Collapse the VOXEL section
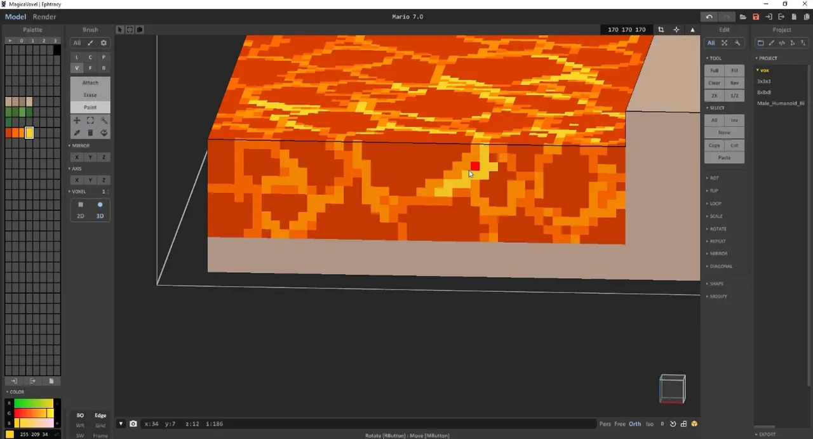The height and width of the screenshot is (439, 813). (x=78, y=192)
